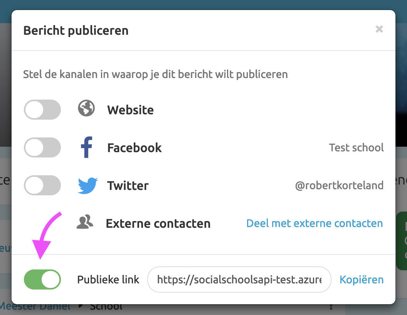
Task: Disable the Publieke link toggle
Action: pos(42,279)
